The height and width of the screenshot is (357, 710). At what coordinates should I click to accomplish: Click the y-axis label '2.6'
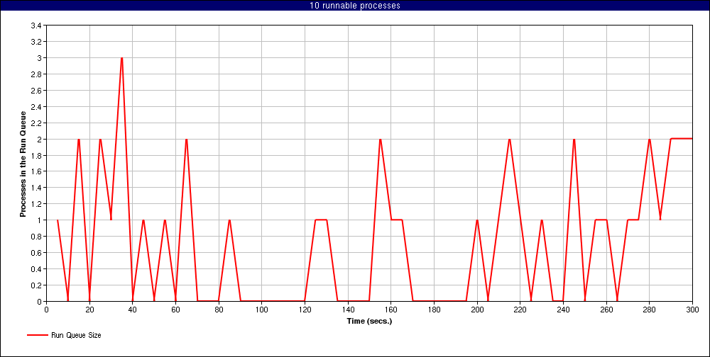pos(35,91)
